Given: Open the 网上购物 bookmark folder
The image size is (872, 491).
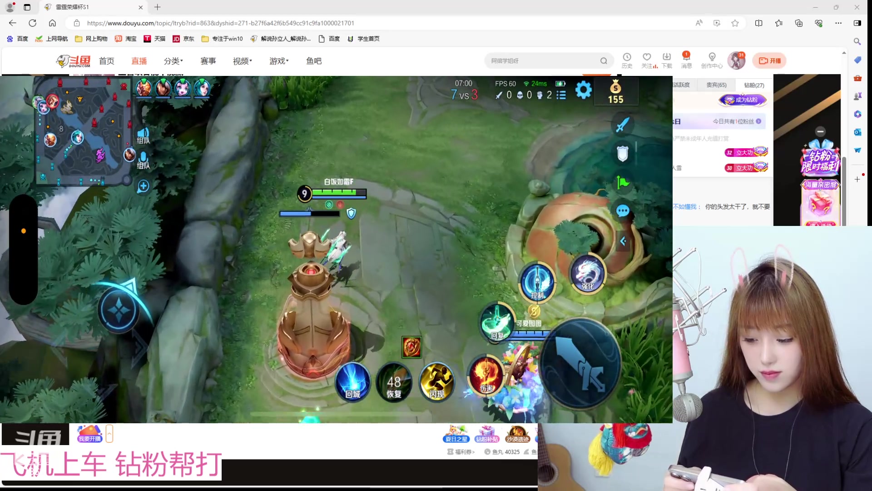Looking at the screenshot, I should click(x=91, y=39).
